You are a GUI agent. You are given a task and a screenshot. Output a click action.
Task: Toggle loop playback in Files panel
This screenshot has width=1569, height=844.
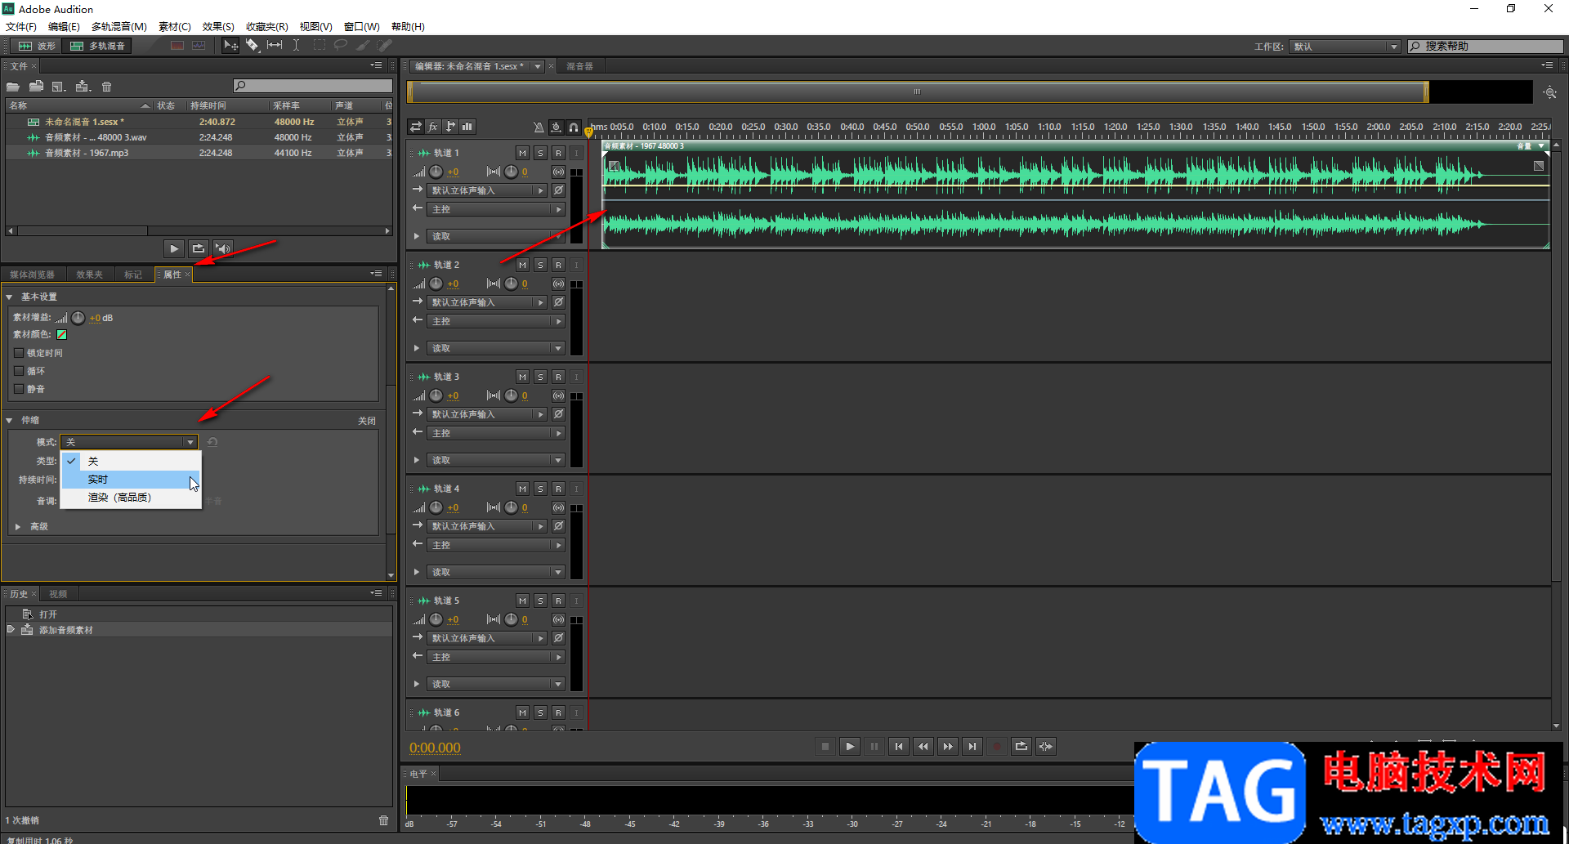pos(198,248)
